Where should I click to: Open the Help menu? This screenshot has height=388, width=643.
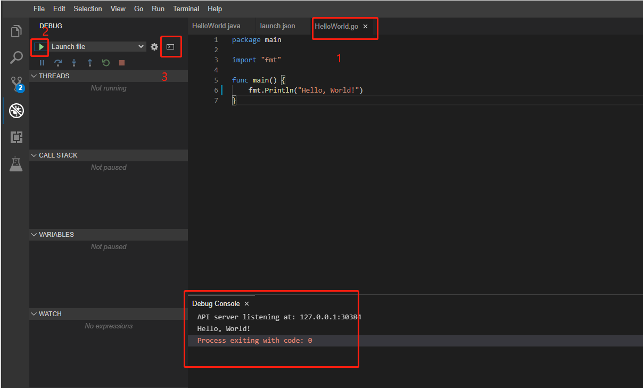click(x=215, y=9)
